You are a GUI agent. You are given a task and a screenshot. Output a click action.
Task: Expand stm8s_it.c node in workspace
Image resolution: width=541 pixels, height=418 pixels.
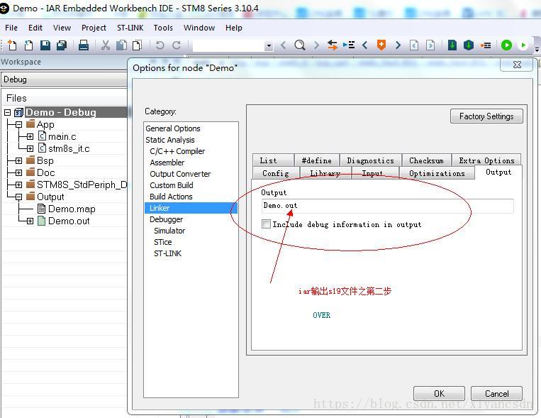[30, 148]
